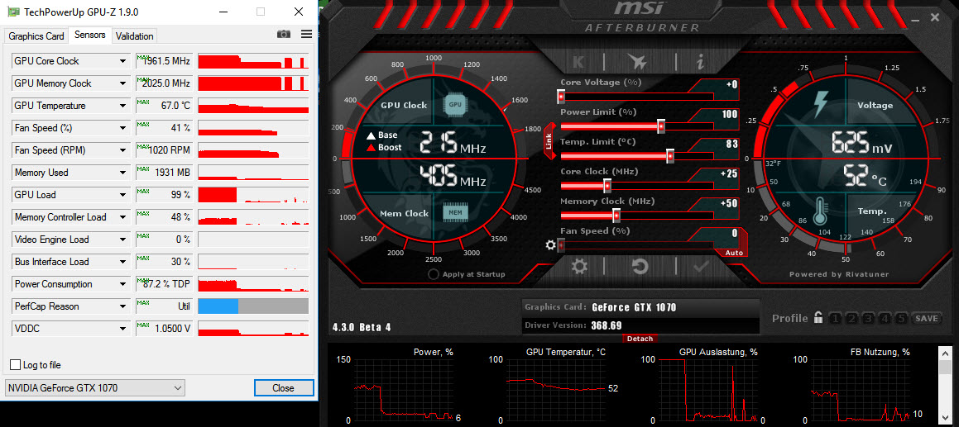Image resolution: width=959 pixels, height=427 pixels.
Task: Open GPU Temperature sensor dropdown
Action: [123, 106]
